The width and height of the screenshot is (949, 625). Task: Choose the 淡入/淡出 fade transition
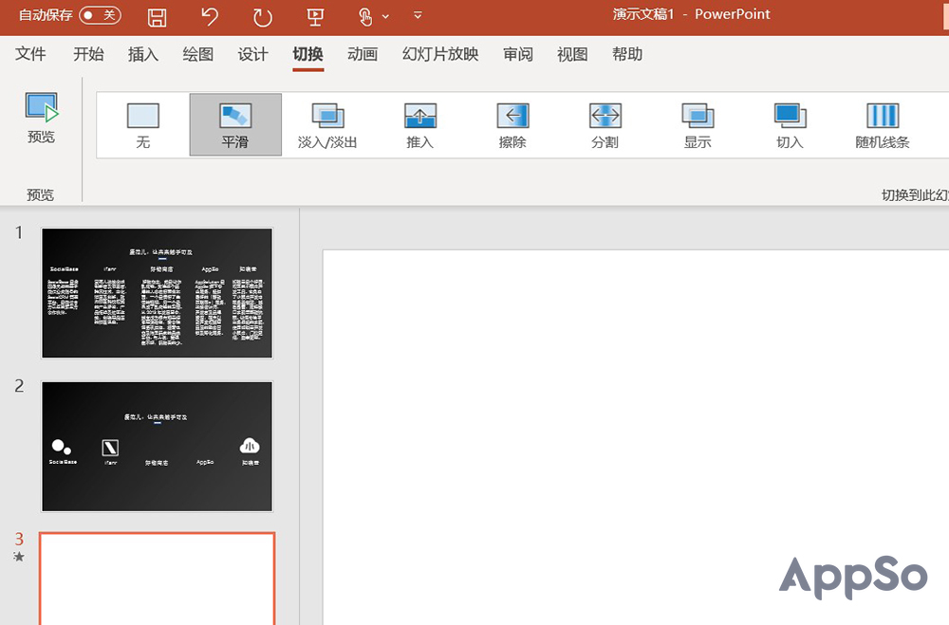point(327,124)
